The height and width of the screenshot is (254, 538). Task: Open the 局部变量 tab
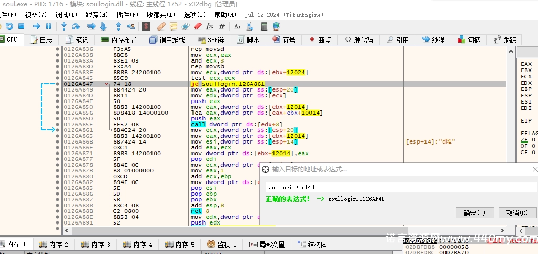tap(267, 245)
